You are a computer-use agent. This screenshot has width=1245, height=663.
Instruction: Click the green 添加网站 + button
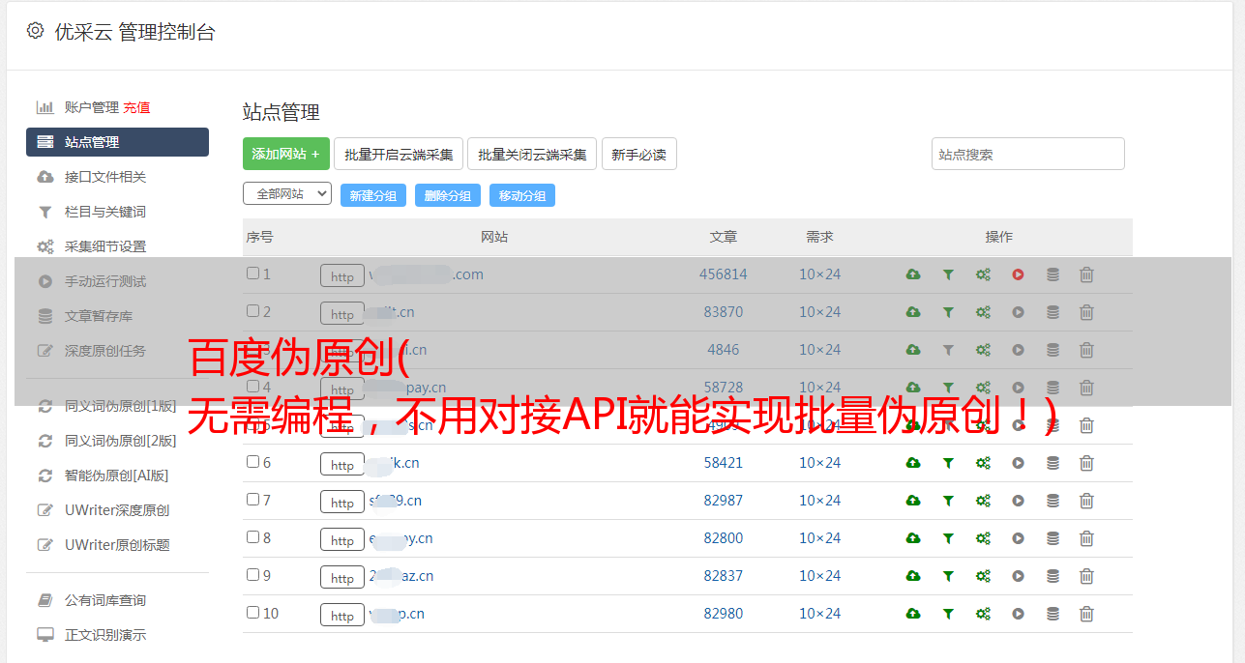[x=286, y=154]
